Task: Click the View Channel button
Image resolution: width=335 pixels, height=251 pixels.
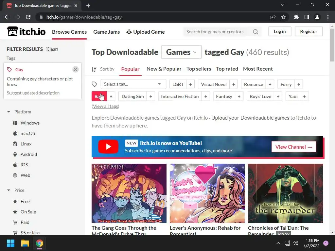Action: pyautogui.click(x=294, y=147)
